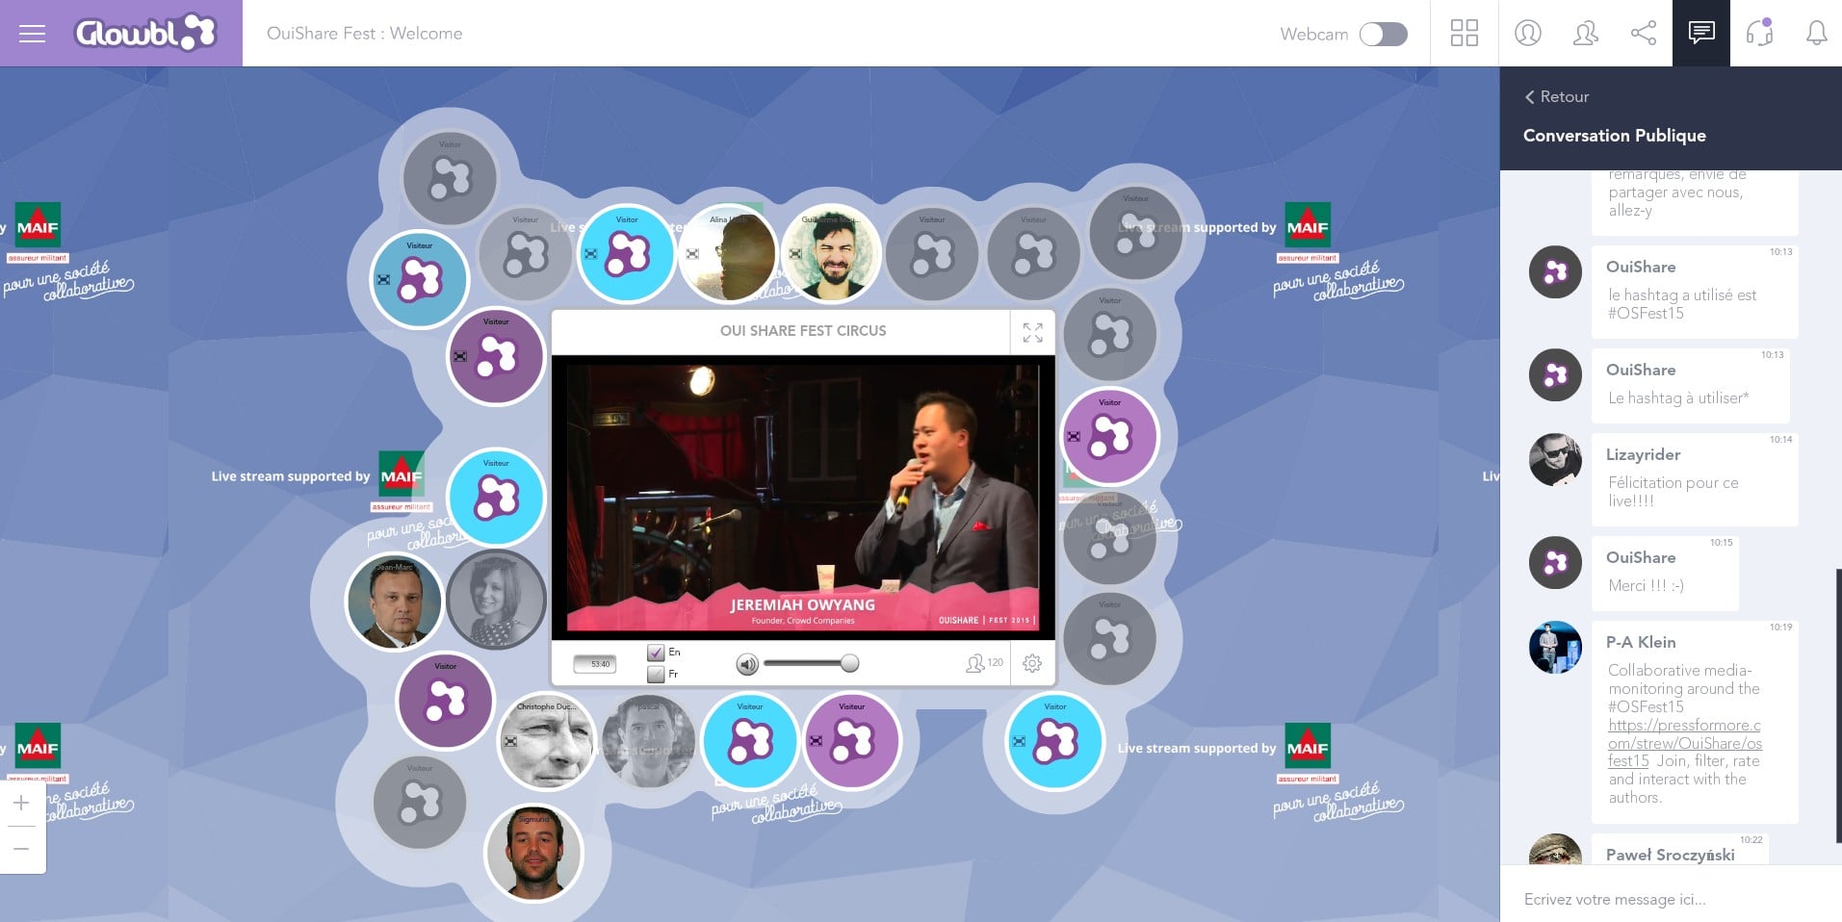1842x922 pixels.
Task: Check the Fr language checkbox
Action: tap(656, 674)
